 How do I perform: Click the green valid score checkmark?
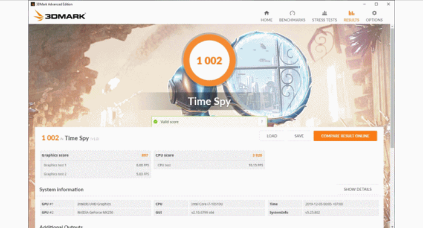point(155,122)
